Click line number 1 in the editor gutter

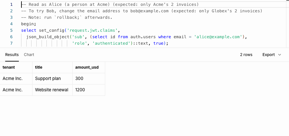point(11,5)
